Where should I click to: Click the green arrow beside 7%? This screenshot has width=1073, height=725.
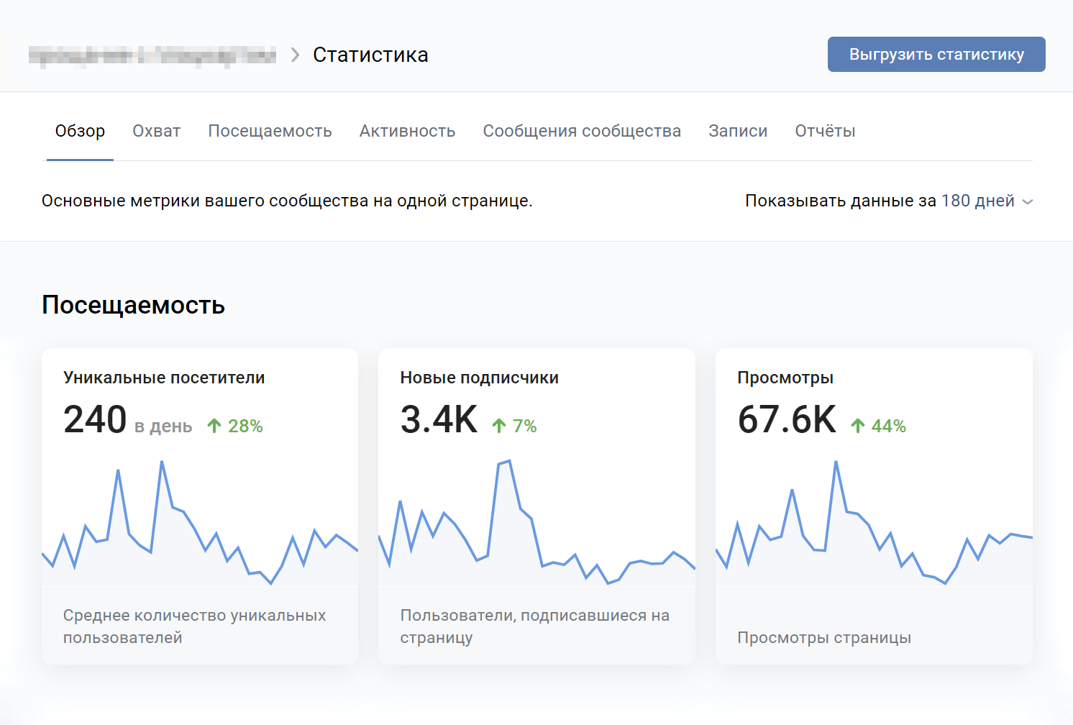pos(499,426)
